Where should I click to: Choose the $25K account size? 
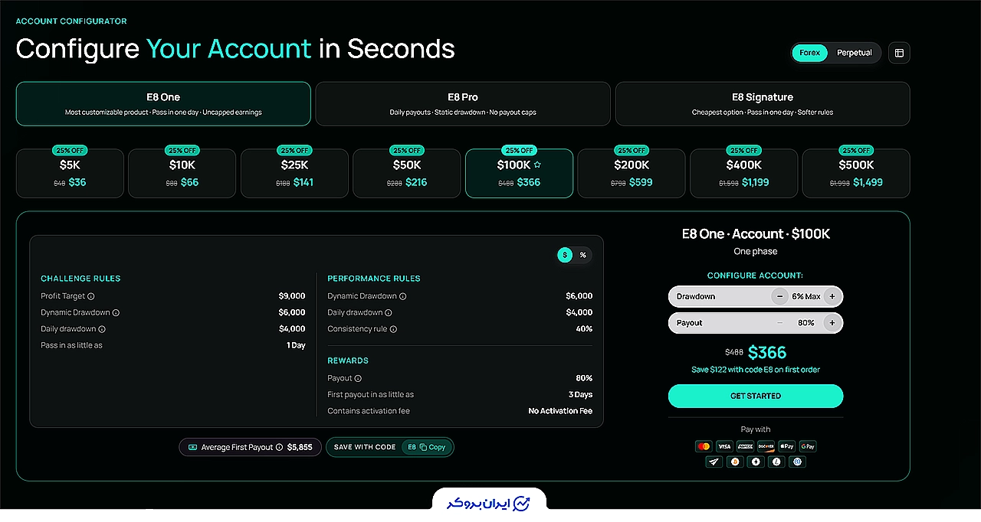coord(294,173)
